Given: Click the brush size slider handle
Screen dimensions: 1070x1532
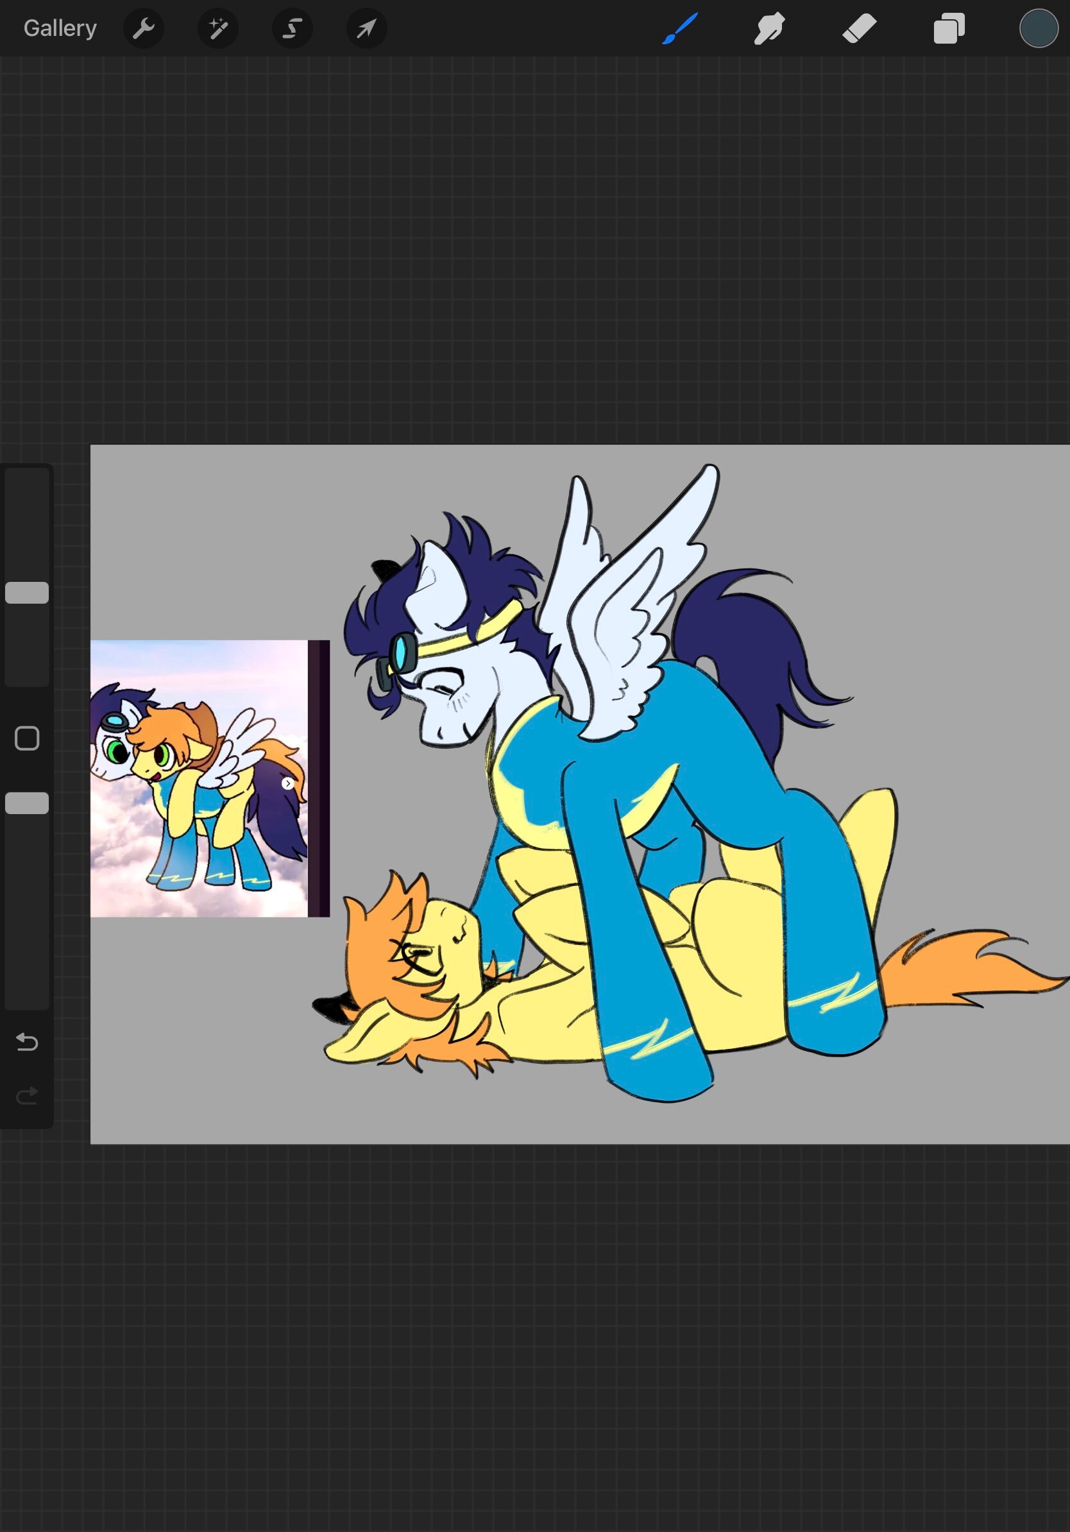Looking at the screenshot, I should coord(27,593).
